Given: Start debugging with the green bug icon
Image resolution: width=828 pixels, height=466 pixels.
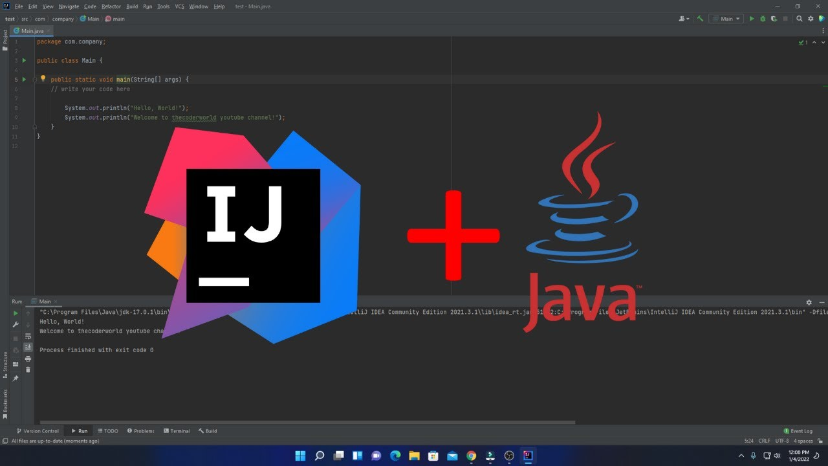Looking at the screenshot, I should pos(763,19).
